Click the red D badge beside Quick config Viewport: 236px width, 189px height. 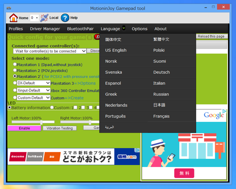pos(97,37)
